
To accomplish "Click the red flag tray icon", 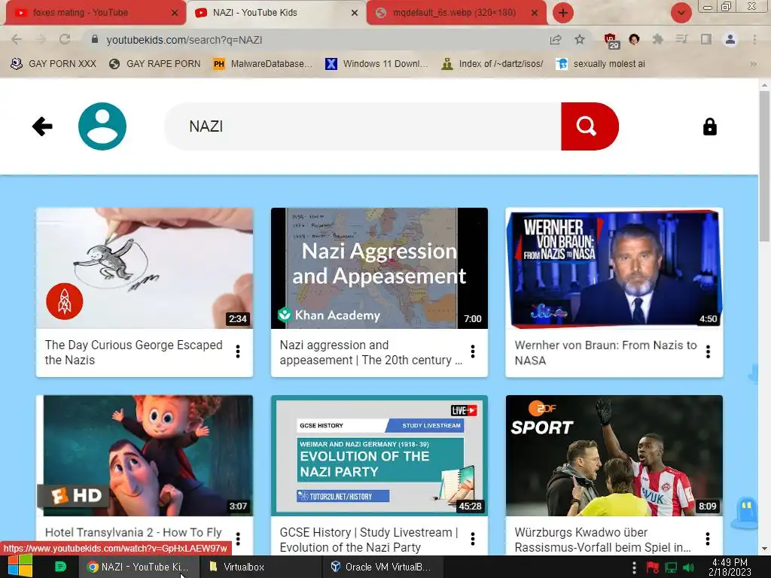I will (x=653, y=567).
